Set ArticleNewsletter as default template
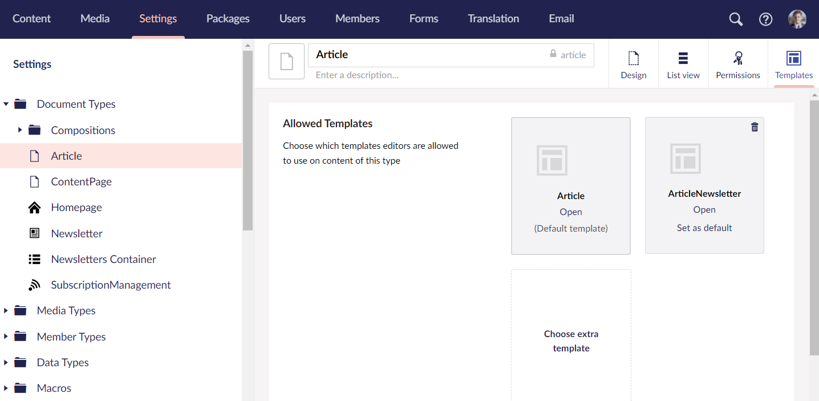This screenshot has height=401, width=819. point(704,228)
